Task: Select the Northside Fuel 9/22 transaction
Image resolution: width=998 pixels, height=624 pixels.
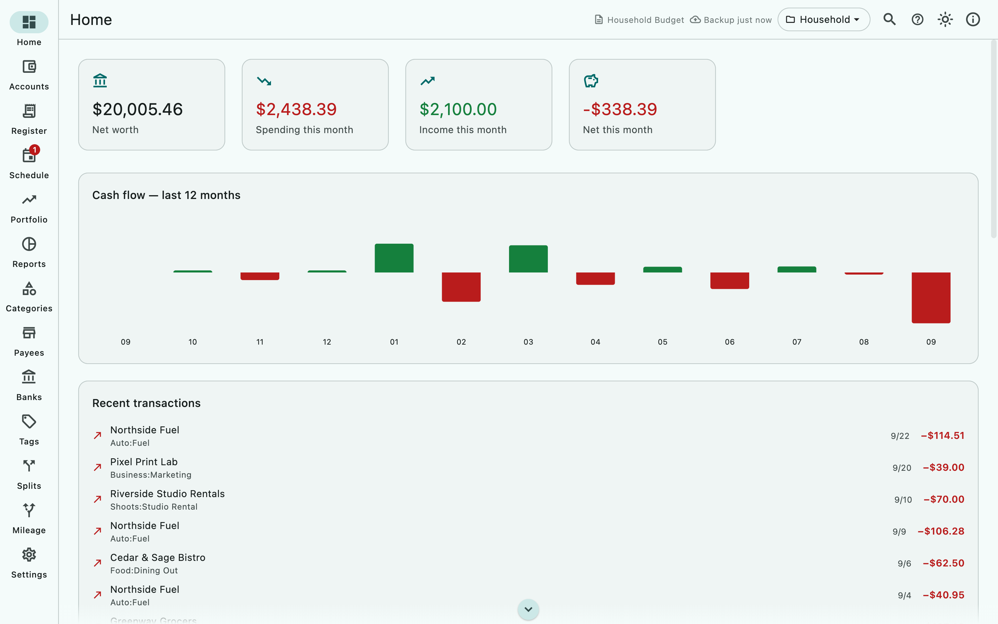Action: tap(528, 436)
